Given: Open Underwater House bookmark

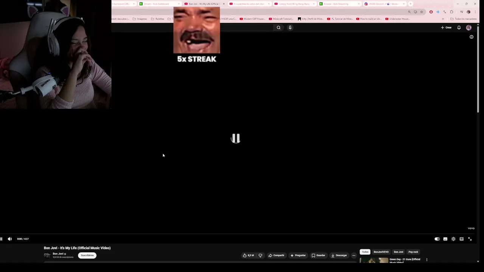Looking at the screenshot, I should click(x=397, y=19).
